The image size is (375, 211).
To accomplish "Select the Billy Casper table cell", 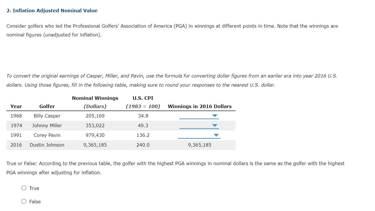I will [47, 116].
